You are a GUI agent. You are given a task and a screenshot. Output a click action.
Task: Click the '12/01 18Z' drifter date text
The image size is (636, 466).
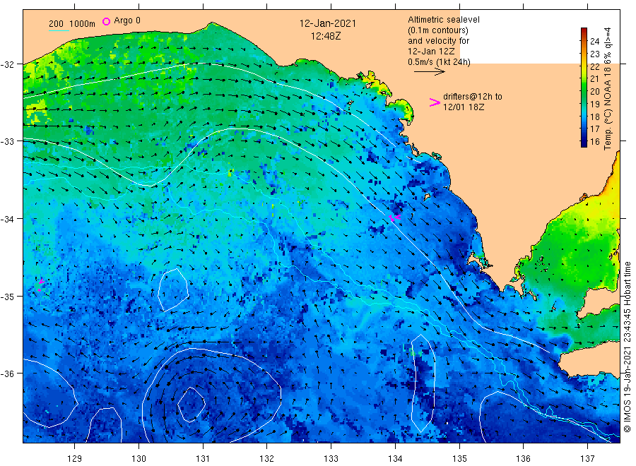[463, 107]
